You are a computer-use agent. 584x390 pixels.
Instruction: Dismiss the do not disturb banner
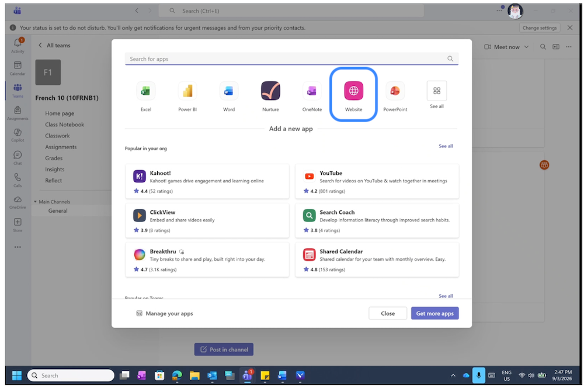click(x=570, y=27)
